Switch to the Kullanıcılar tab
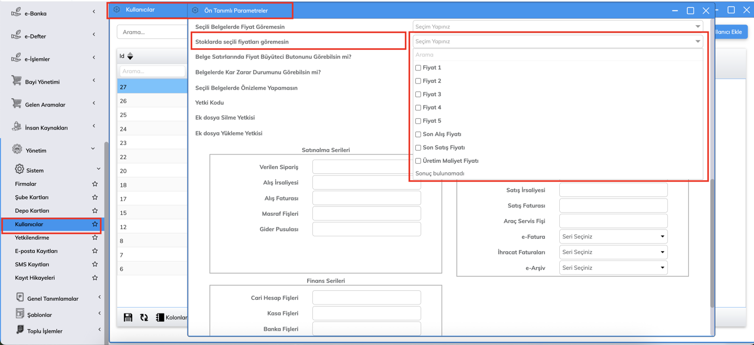Screen dimensions: 754x345 141,9
